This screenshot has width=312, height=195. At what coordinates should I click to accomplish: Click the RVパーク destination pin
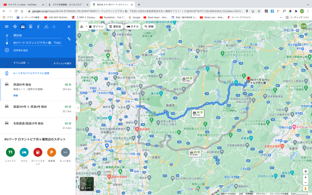(248, 79)
